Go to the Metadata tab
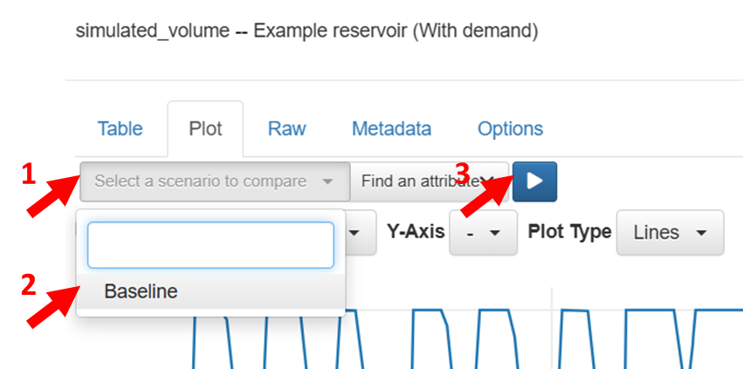 391,129
